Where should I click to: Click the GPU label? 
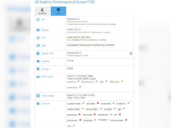[x=44, y=46]
